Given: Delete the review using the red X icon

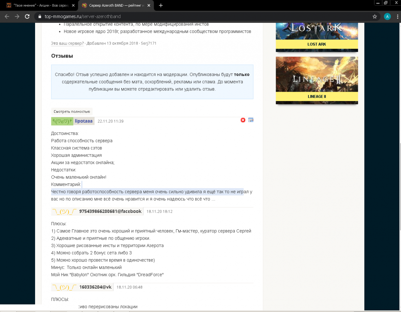Looking at the screenshot, I should 243,120.
